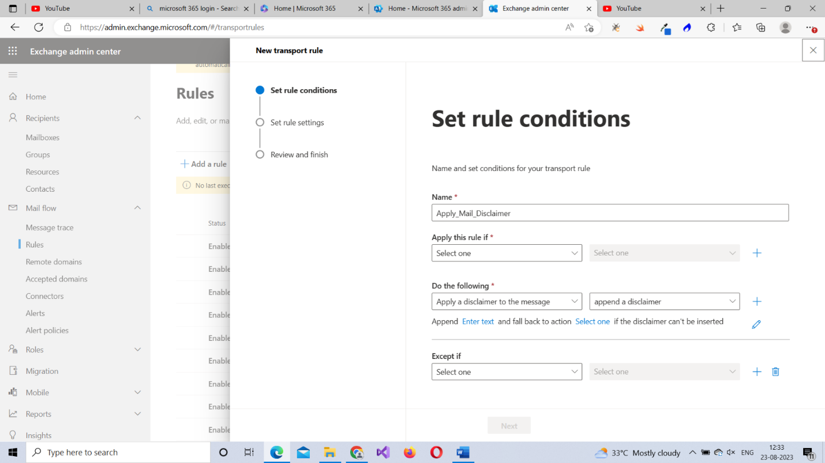Screen dimensions: 825x463
Task: Click the rule Name input field
Action: click(x=609, y=213)
